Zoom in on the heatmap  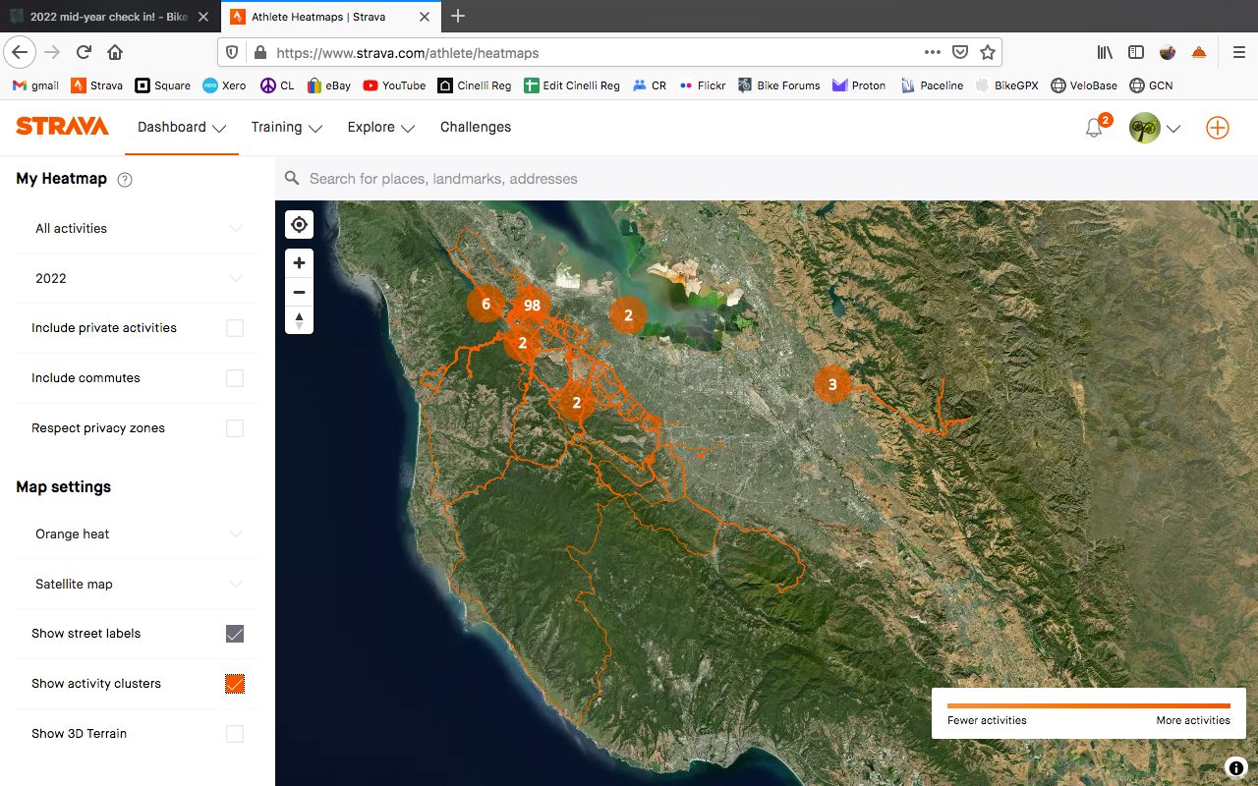tap(300, 263)
